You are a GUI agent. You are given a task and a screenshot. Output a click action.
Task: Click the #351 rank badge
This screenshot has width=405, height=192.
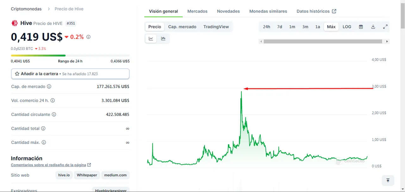click(71, 23)
